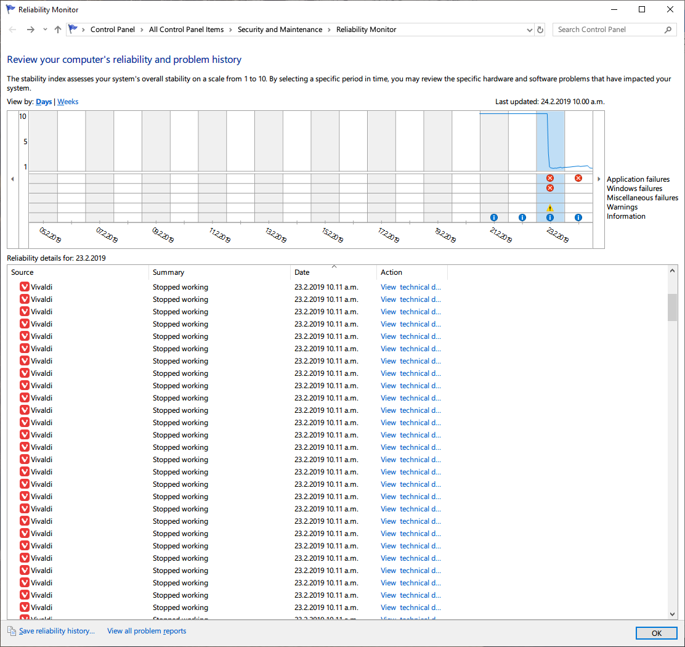The image size is (685, 647).
Task: Navigate to Control Panel breadcrumb
Action: (112, 30)
